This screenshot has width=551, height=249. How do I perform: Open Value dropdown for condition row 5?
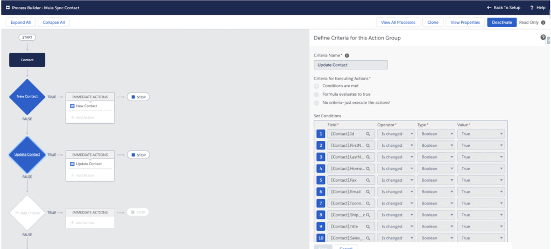(481, 180)
